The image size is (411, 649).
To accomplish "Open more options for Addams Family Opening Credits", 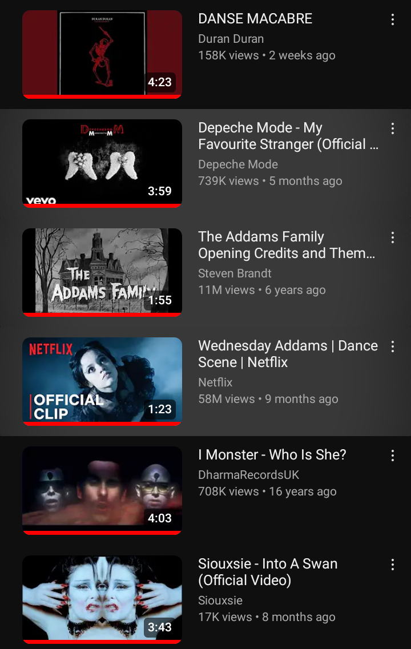I will [x=392, y=237].
